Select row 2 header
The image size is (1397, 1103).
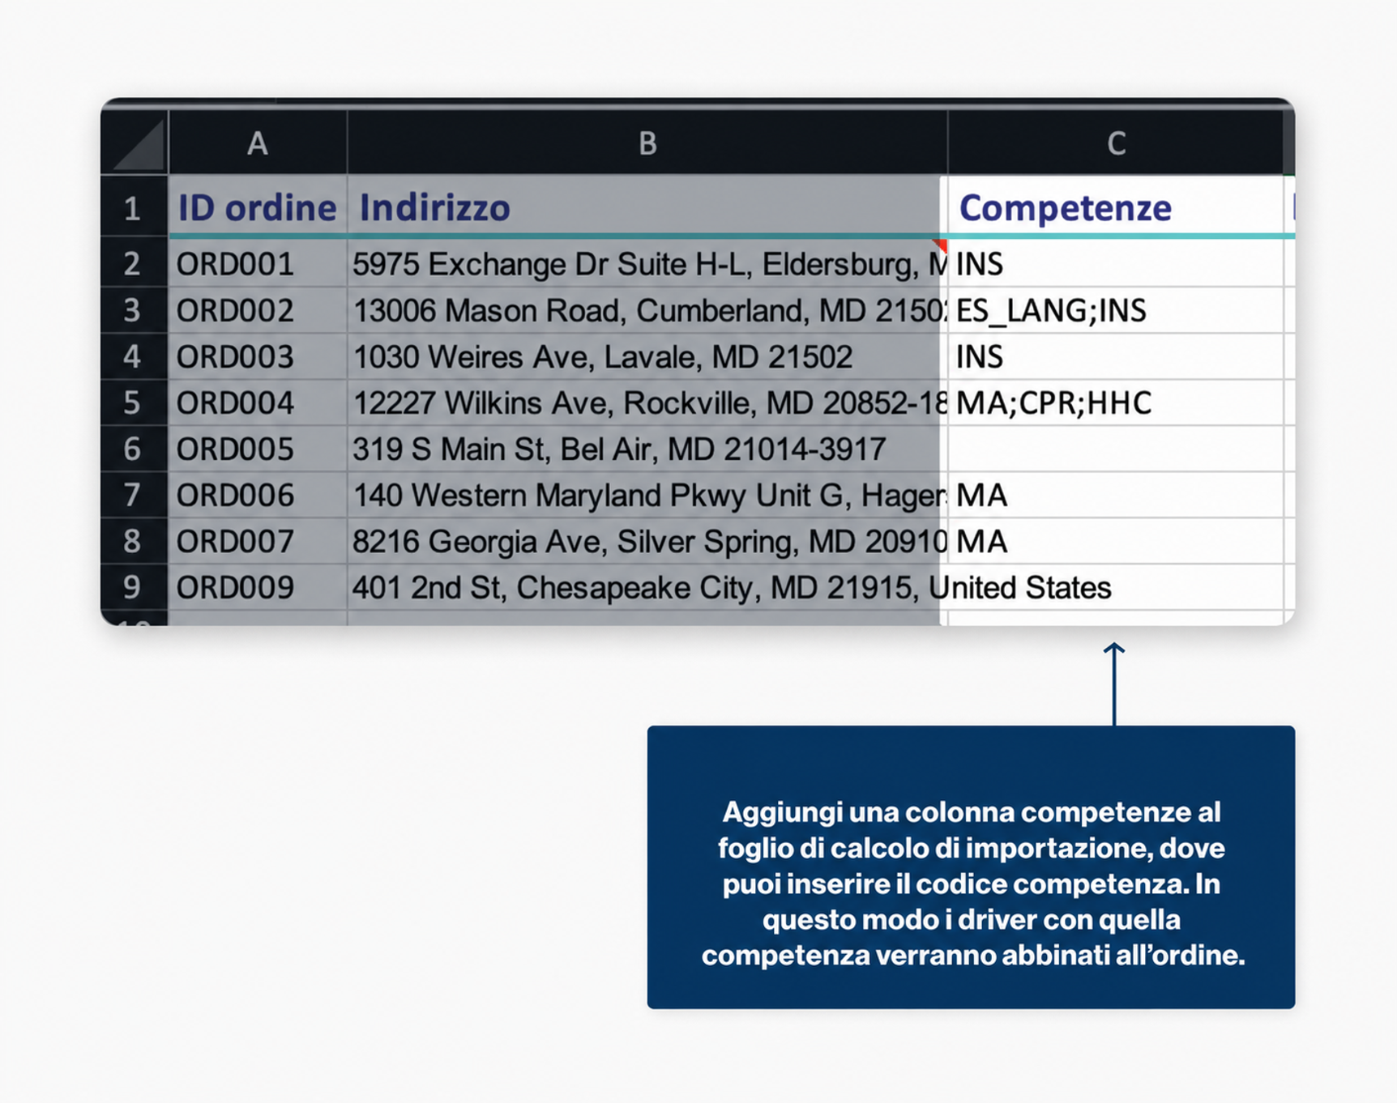coord(134,263)
